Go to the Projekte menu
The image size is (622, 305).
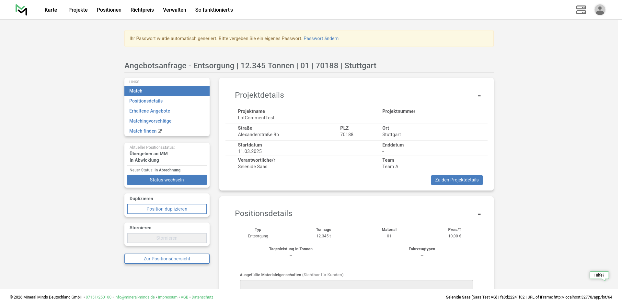point(78,10)
